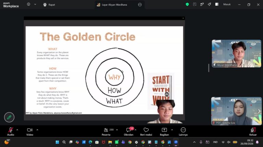Show the meeting info icon
263x147 pixels.
(x=28, y=4)
